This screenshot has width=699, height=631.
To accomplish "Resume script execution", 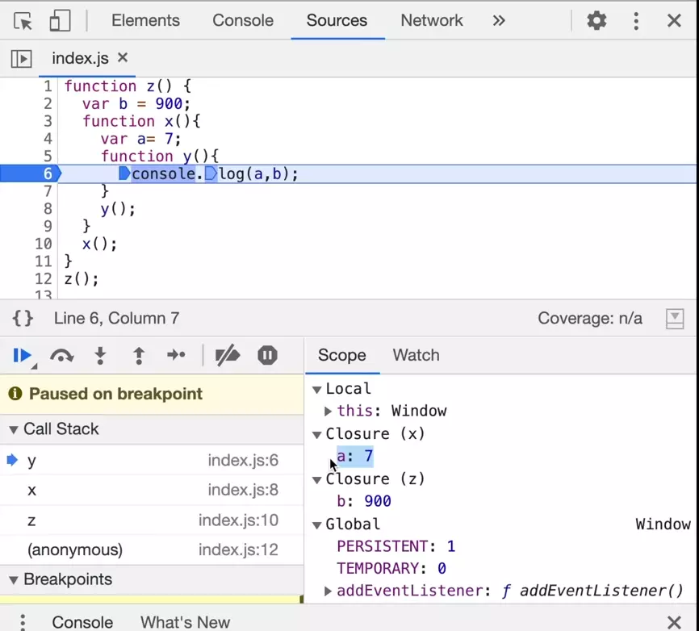I will 23,356.
